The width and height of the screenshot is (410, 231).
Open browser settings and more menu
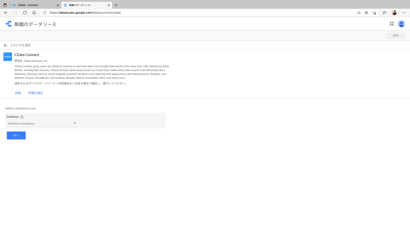(404, 13)
